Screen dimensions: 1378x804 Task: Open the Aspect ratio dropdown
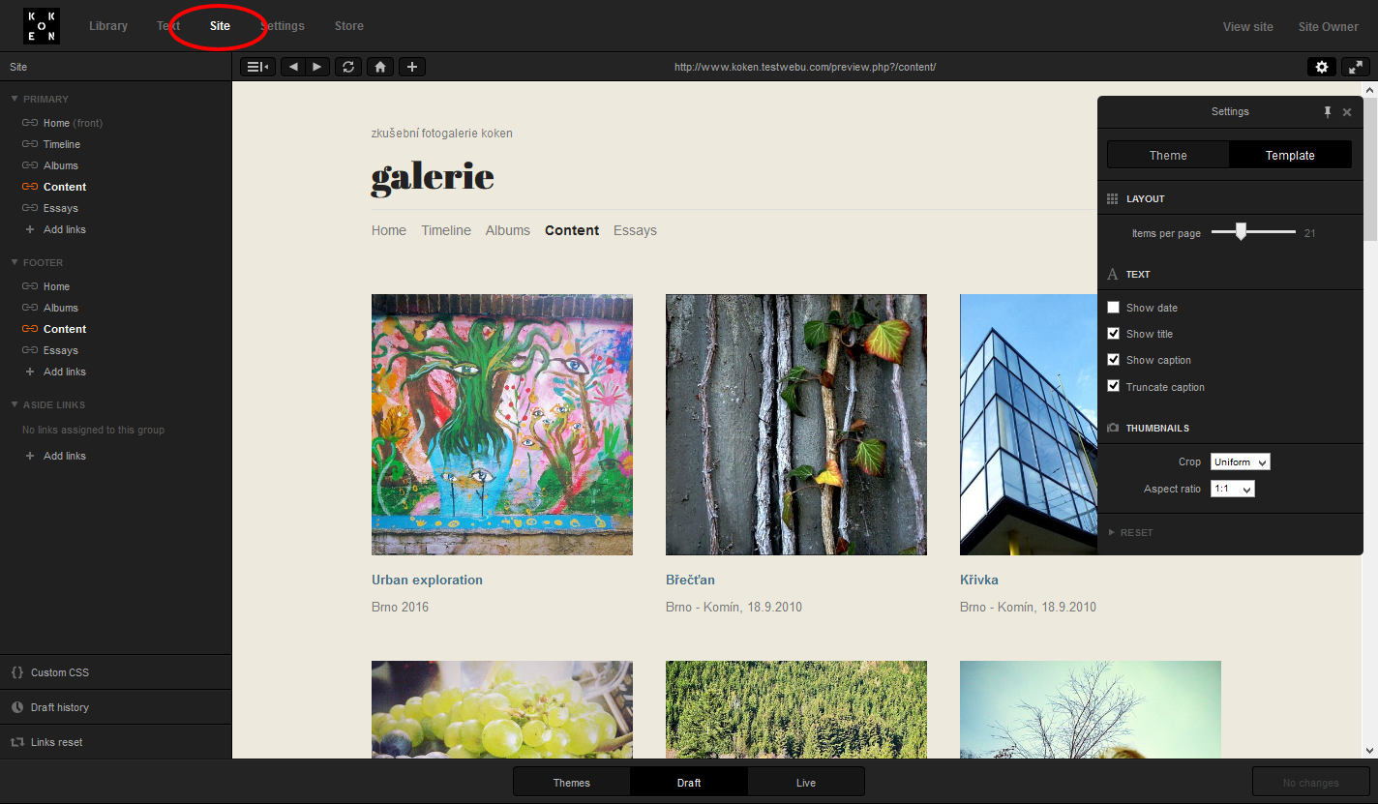tap(1233, 490)
